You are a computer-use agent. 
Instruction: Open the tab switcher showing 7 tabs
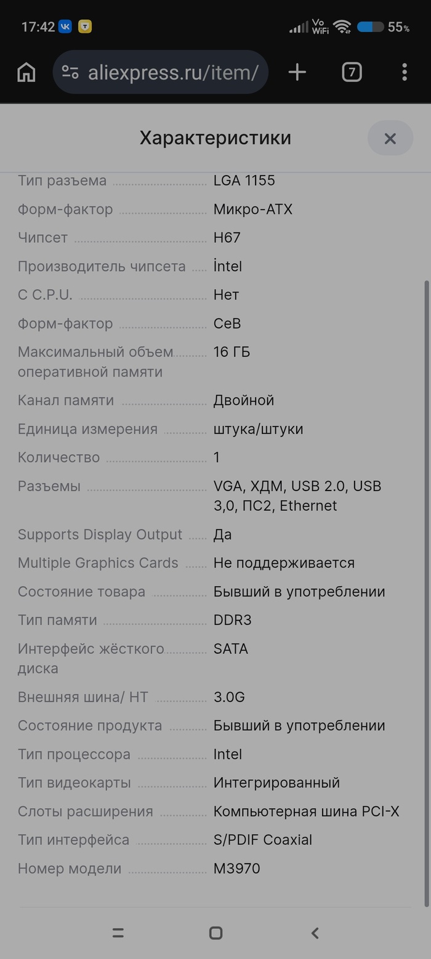(x=352, y=73)
